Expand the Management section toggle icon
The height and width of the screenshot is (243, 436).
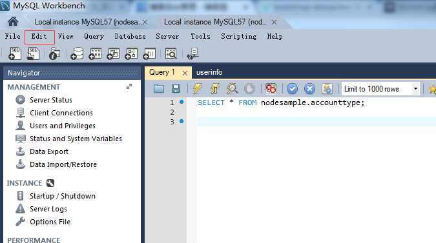129,86
